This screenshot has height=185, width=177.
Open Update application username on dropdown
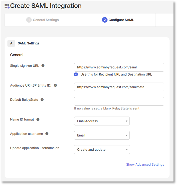102,150
